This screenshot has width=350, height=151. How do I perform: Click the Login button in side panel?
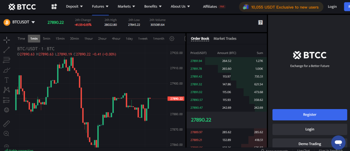pos(310,129)
